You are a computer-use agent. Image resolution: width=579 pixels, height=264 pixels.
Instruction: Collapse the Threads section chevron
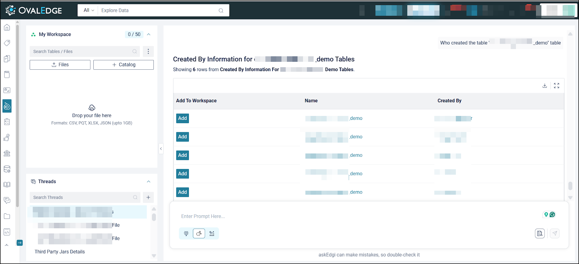pos(149,182)
